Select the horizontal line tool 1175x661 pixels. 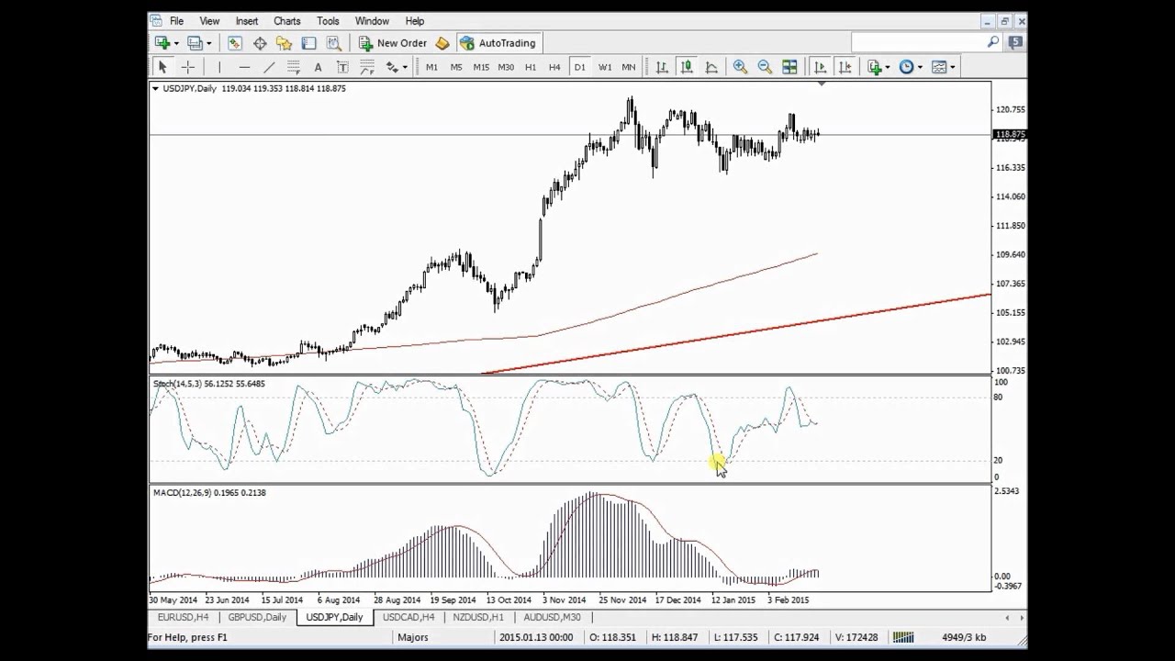pos(244,67)
